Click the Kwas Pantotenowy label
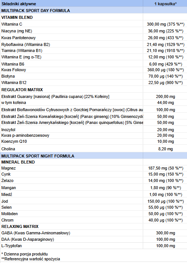 point(19,38)
